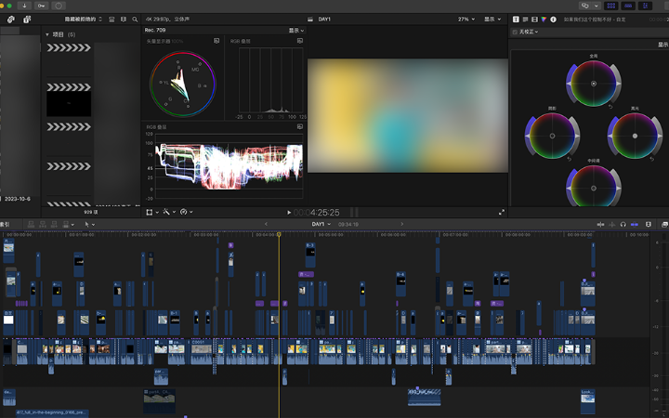
Task: Open the color inspector triangle icon
Action: click(544, 19)
